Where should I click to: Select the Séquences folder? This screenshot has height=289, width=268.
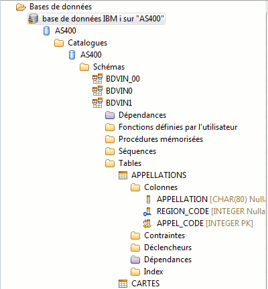137,151
